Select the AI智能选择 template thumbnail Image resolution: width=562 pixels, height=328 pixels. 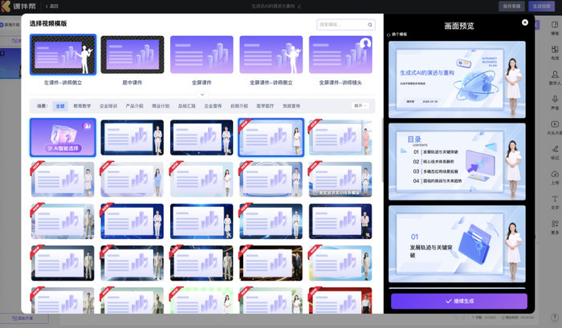tap(63, 137)
